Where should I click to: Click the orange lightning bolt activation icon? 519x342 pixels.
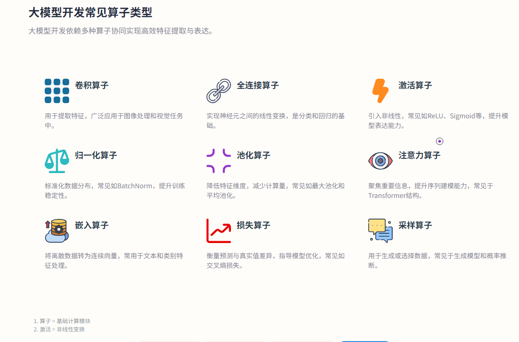[x=380, y=91]
